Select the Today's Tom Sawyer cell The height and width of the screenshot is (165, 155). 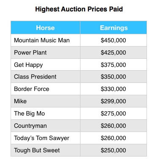pos(45,138)
